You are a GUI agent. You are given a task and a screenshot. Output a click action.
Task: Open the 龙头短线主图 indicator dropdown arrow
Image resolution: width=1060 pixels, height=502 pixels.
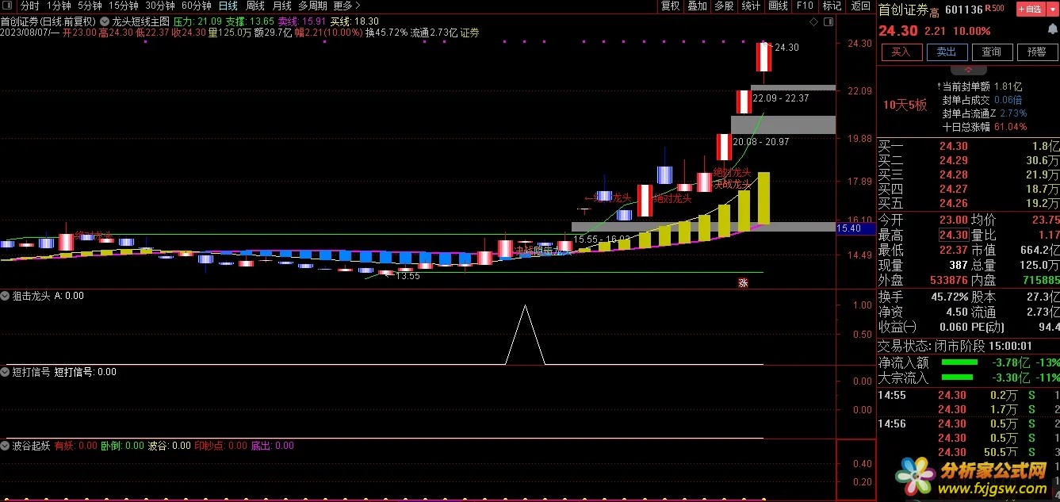click(106, 21)
